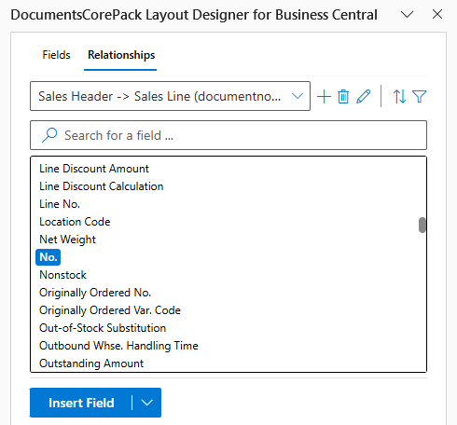Select Outbound Whse. Handling Time field

point(118,346)
